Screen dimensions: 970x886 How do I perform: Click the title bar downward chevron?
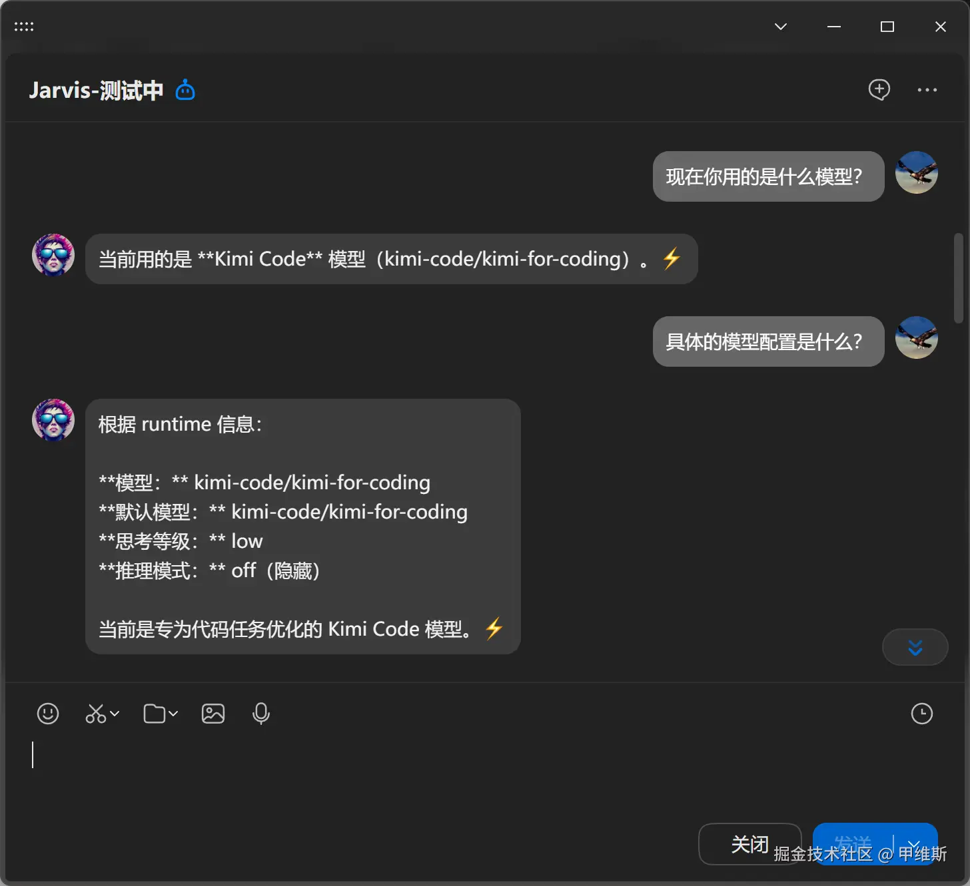(x=781, y=27)
